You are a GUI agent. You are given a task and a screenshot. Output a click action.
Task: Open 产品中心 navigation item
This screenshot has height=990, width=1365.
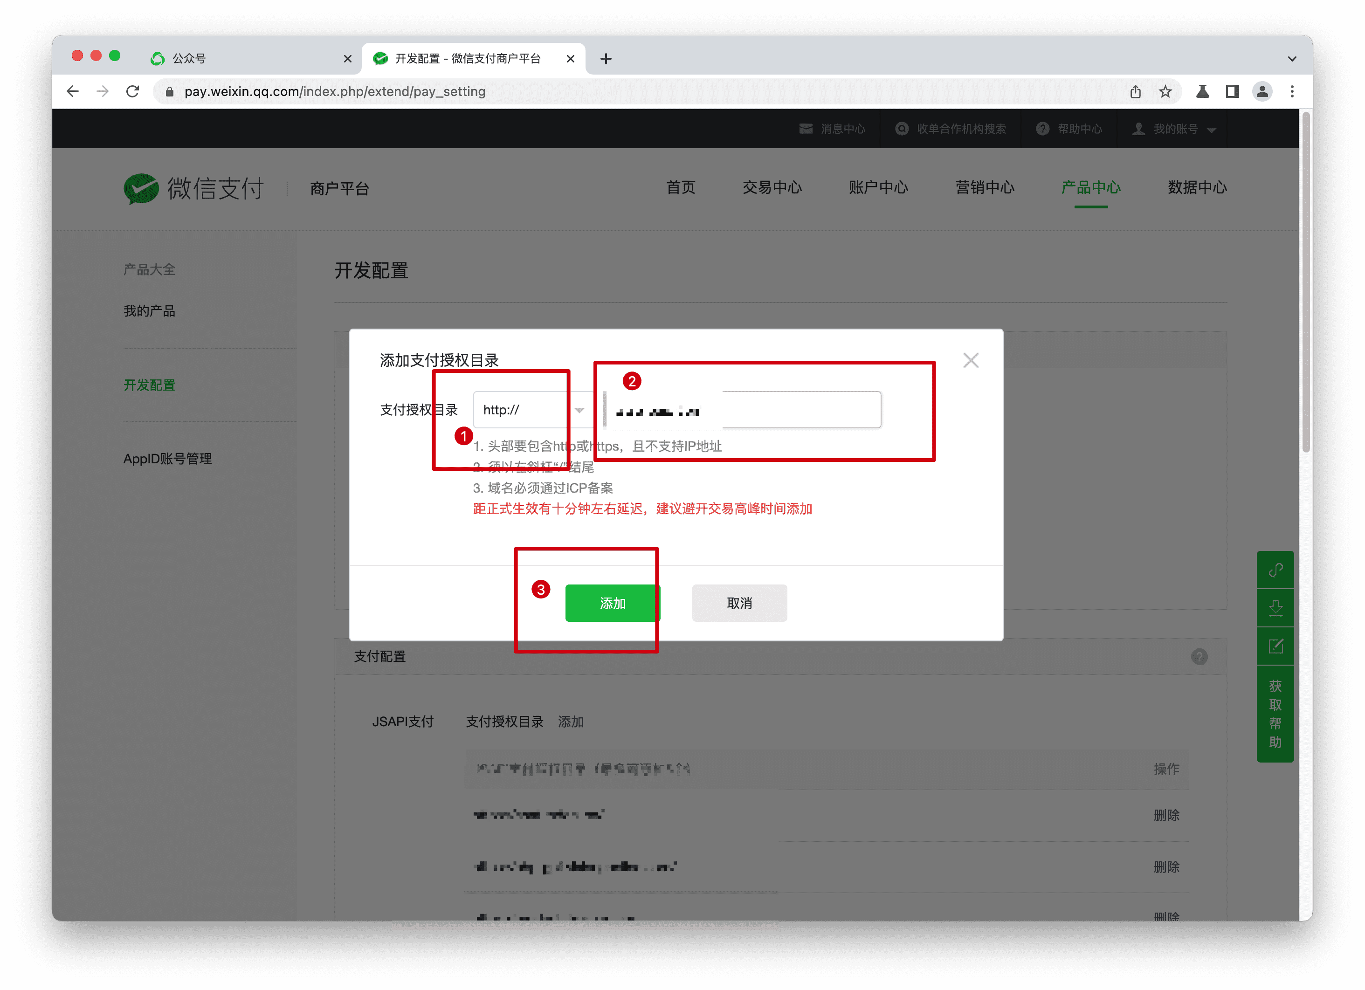tap(1090, 187)
